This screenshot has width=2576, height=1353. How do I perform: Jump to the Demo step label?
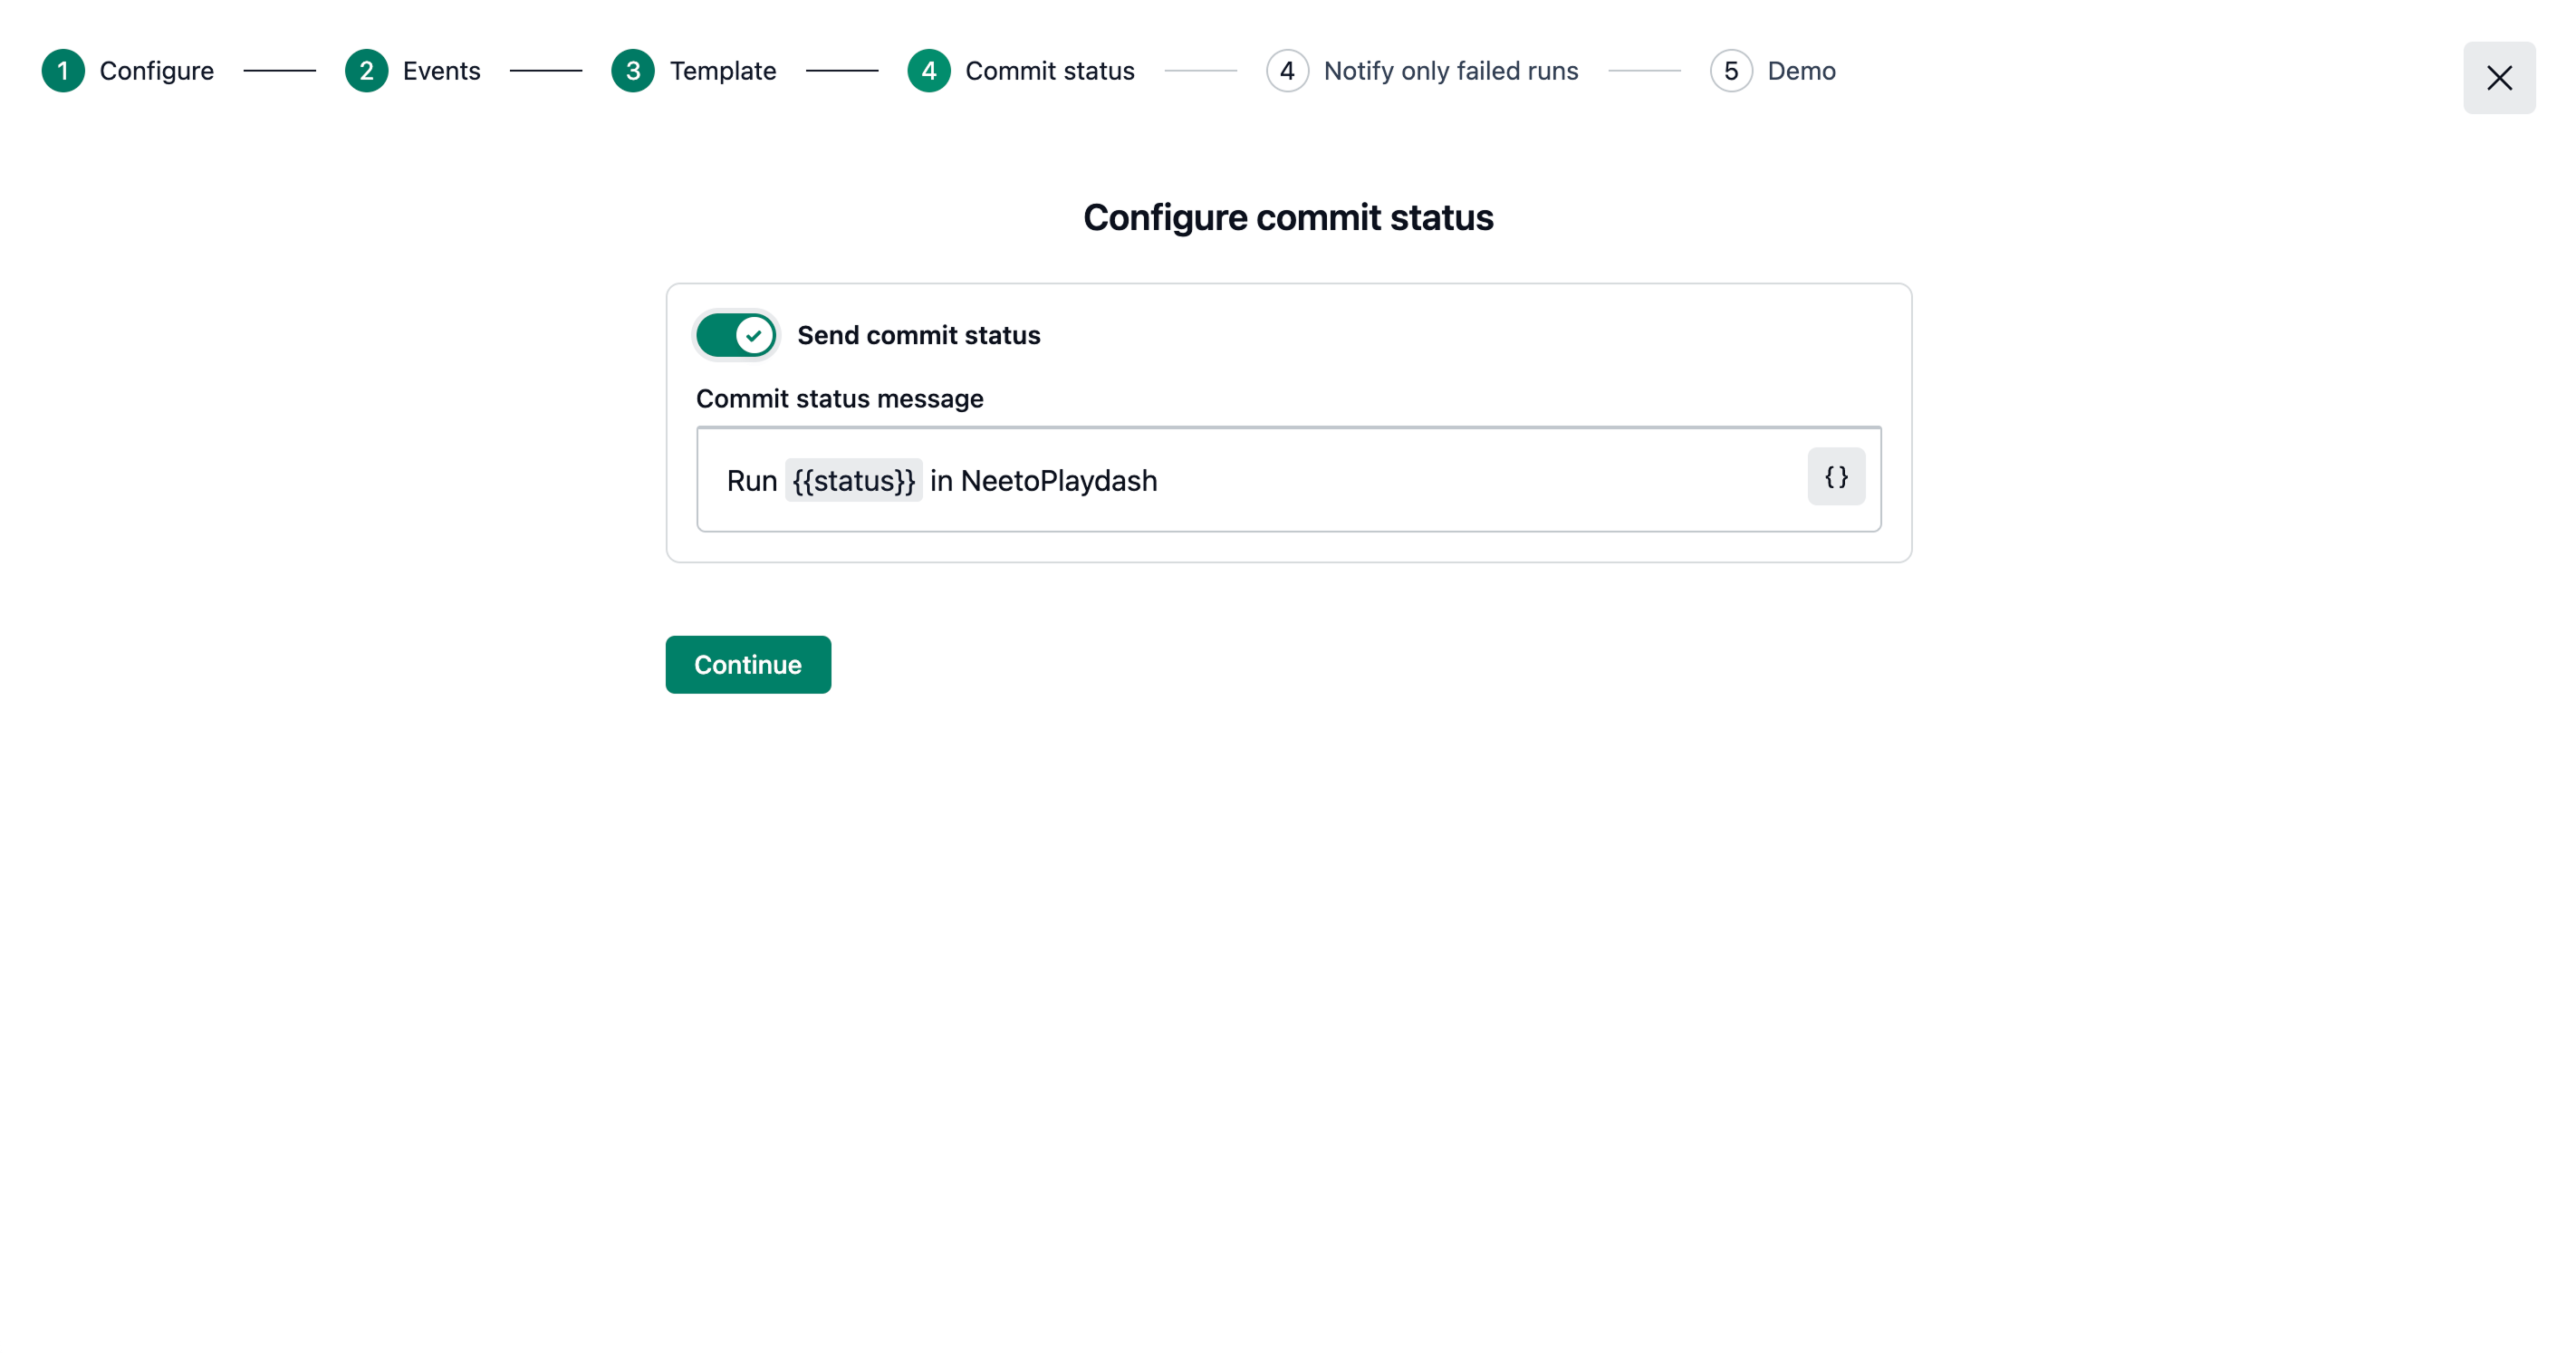(x=1801, y=71)
